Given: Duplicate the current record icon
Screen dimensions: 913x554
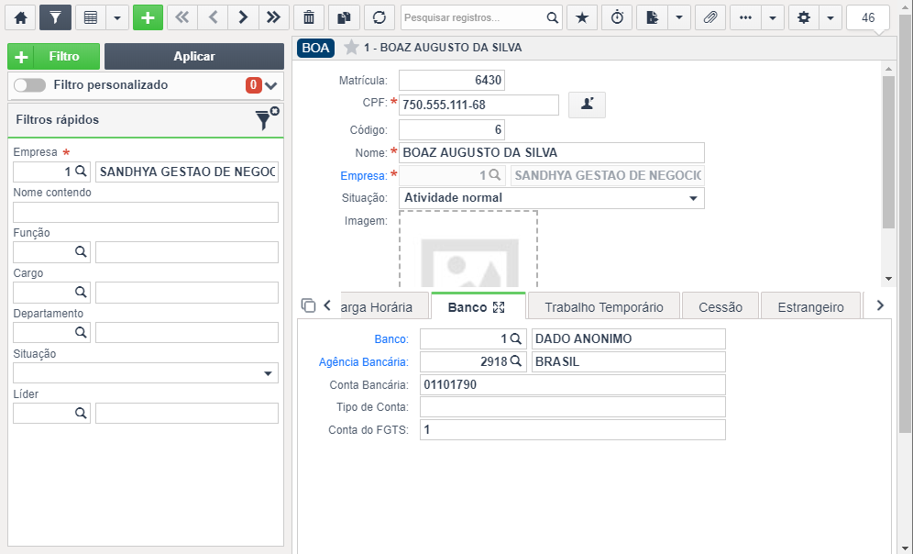Looking at the screenshot, I should pos(344,17).
